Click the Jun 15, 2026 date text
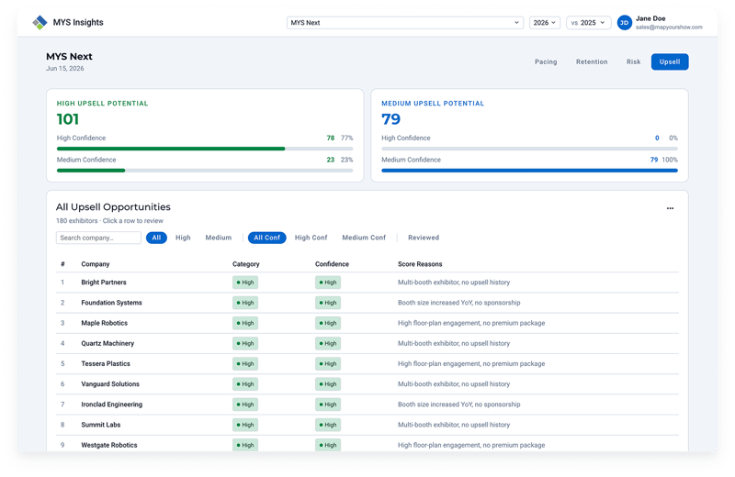Screen dimensions: 735x477 (64, 69)
